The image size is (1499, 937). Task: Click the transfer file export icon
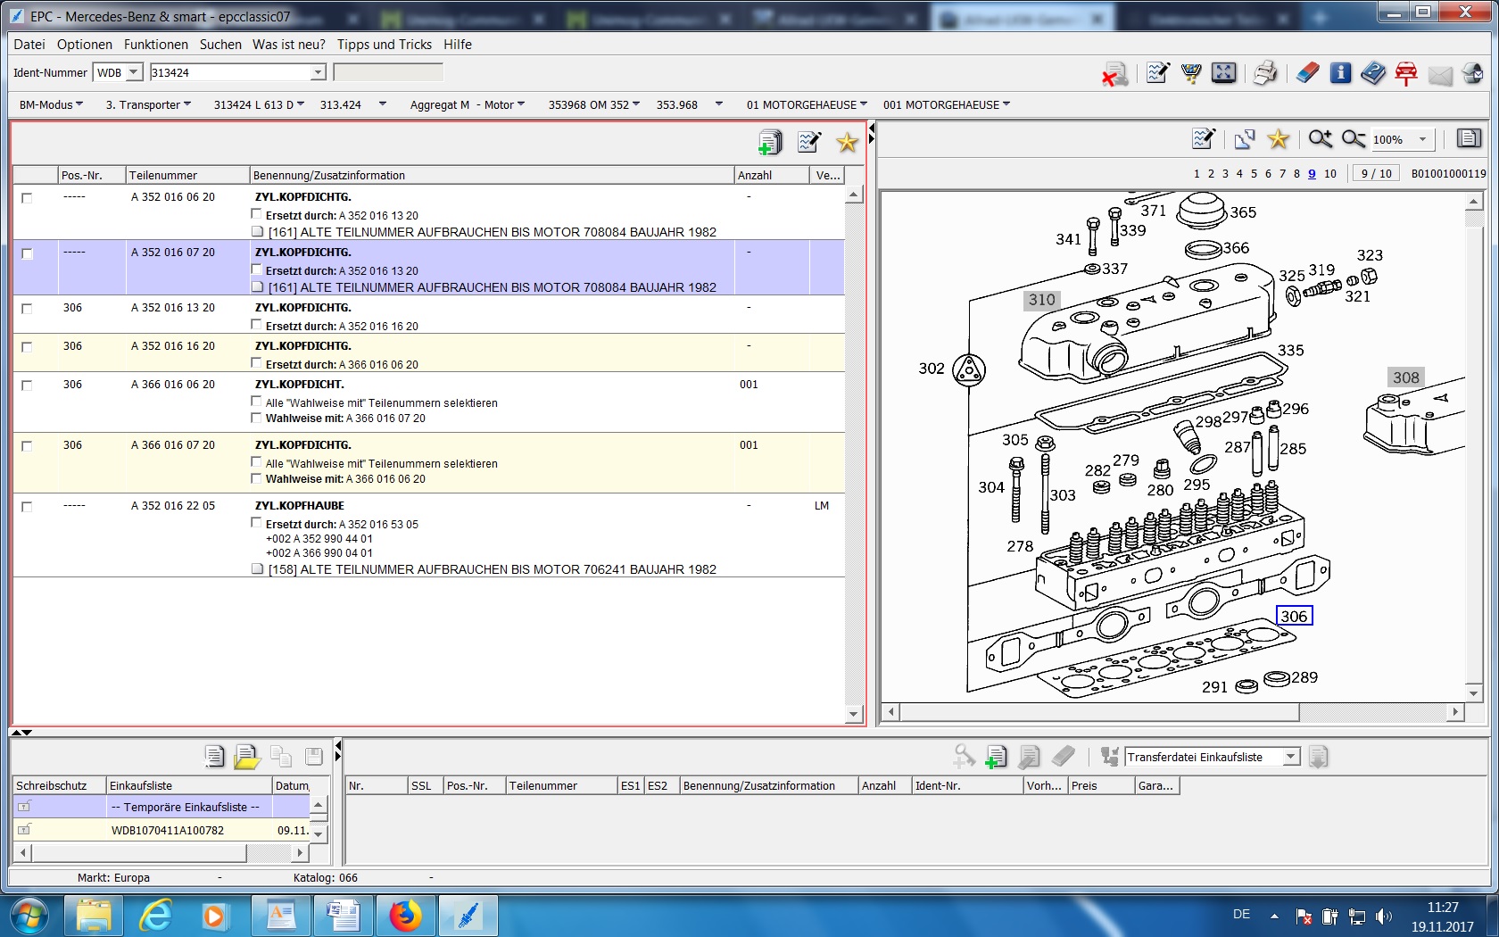pos(1318,757)
